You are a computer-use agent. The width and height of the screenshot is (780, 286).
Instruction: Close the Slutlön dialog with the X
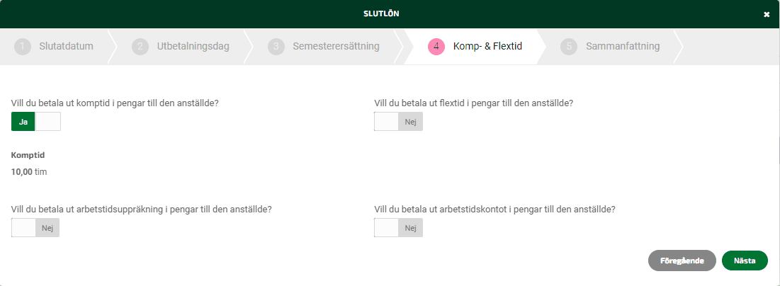tap(767, 14)
